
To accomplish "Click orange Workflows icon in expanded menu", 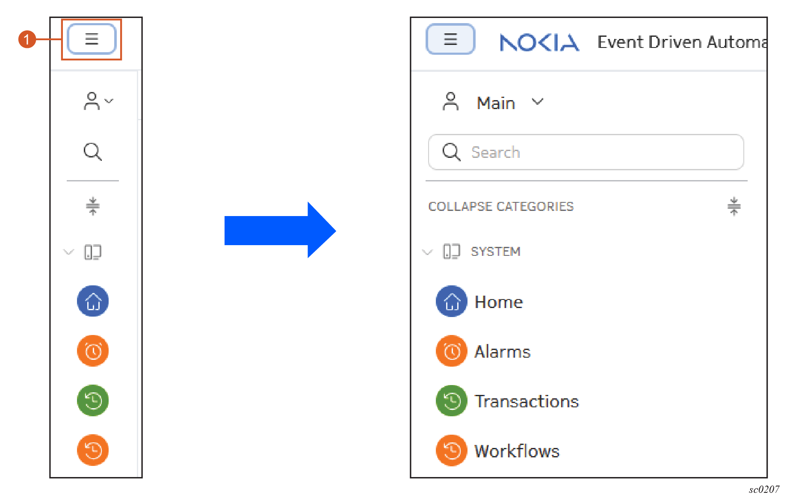I will click(451, 451).
